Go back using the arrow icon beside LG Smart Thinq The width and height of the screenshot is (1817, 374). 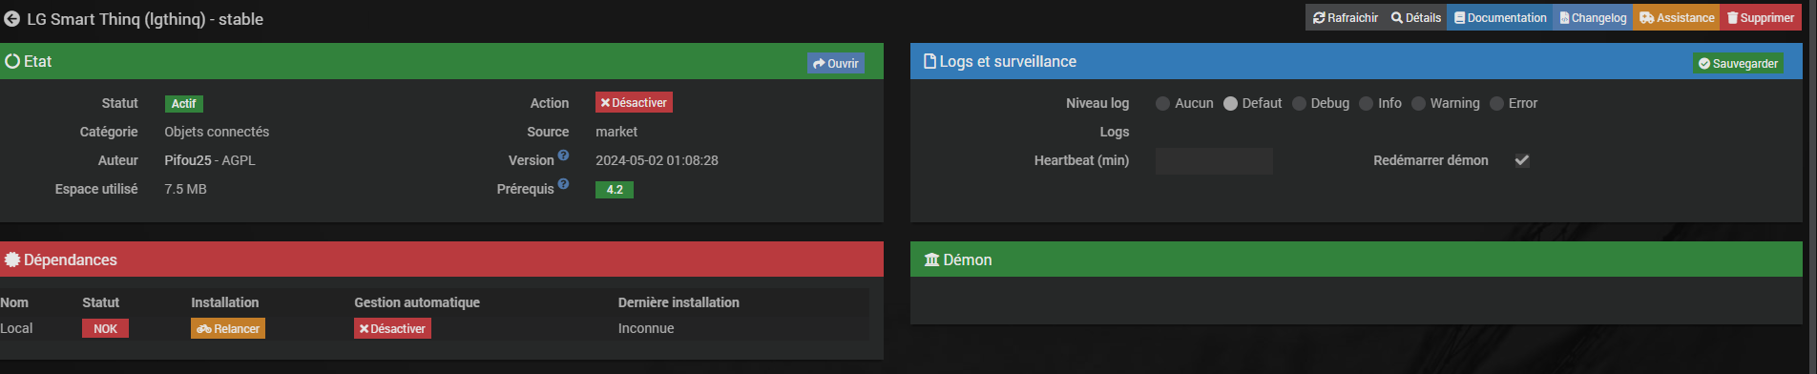point(11,19)
